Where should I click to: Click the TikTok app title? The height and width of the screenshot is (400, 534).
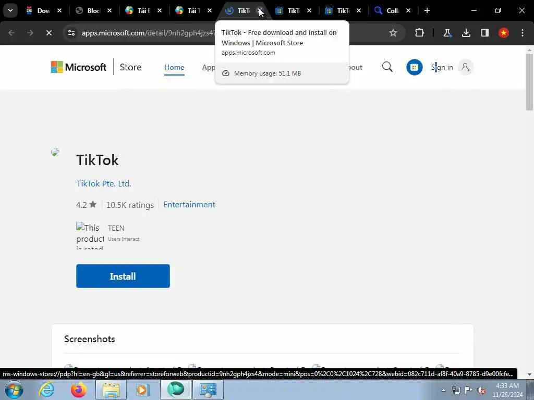pyautogui.click(x=98, y=160)
